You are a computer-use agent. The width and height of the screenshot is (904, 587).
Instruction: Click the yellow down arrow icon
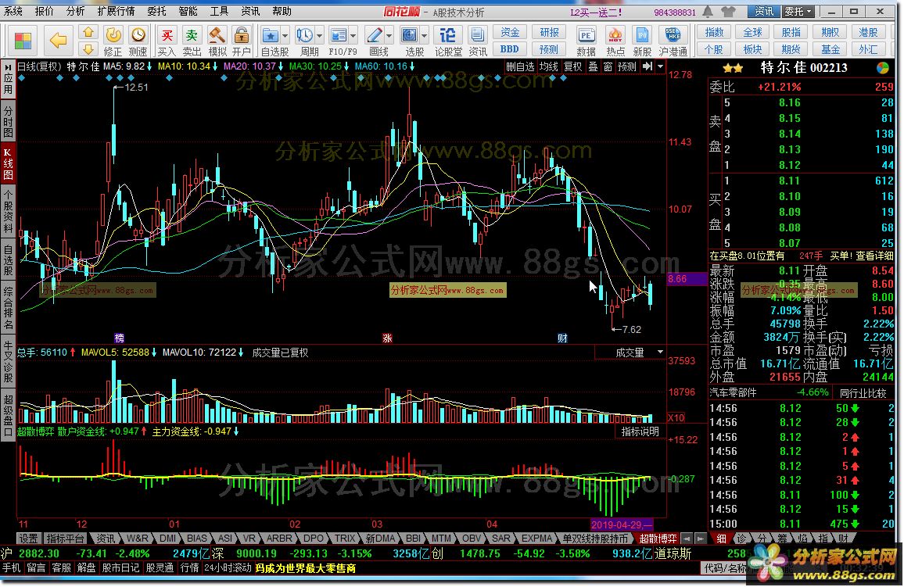pyautogui.click(x=88, y=49)
